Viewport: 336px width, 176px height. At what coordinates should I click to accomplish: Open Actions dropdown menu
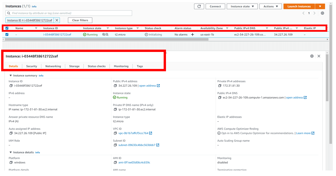pos(271,6)
